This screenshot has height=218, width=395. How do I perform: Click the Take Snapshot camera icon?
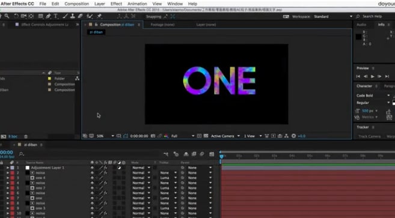click(153, 136)
